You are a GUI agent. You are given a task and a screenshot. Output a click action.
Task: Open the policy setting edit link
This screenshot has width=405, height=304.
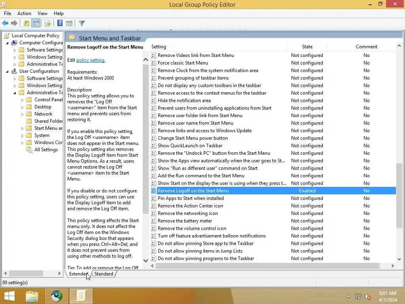tap(91, 60)
